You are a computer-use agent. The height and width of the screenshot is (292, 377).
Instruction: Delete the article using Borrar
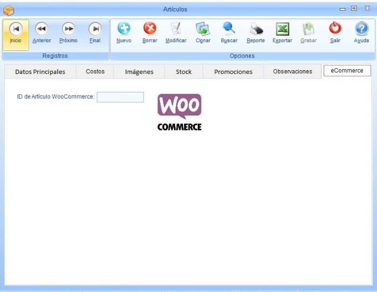pos(150,33)
